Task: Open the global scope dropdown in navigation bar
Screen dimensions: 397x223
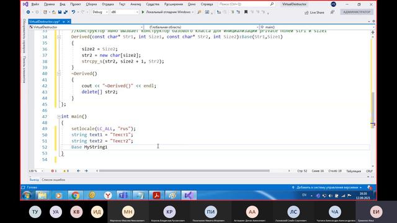Action: (202, 27)
